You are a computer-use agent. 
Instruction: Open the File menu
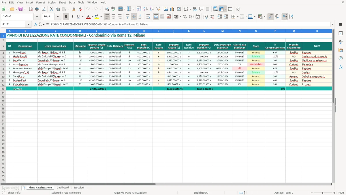[4, 2]
